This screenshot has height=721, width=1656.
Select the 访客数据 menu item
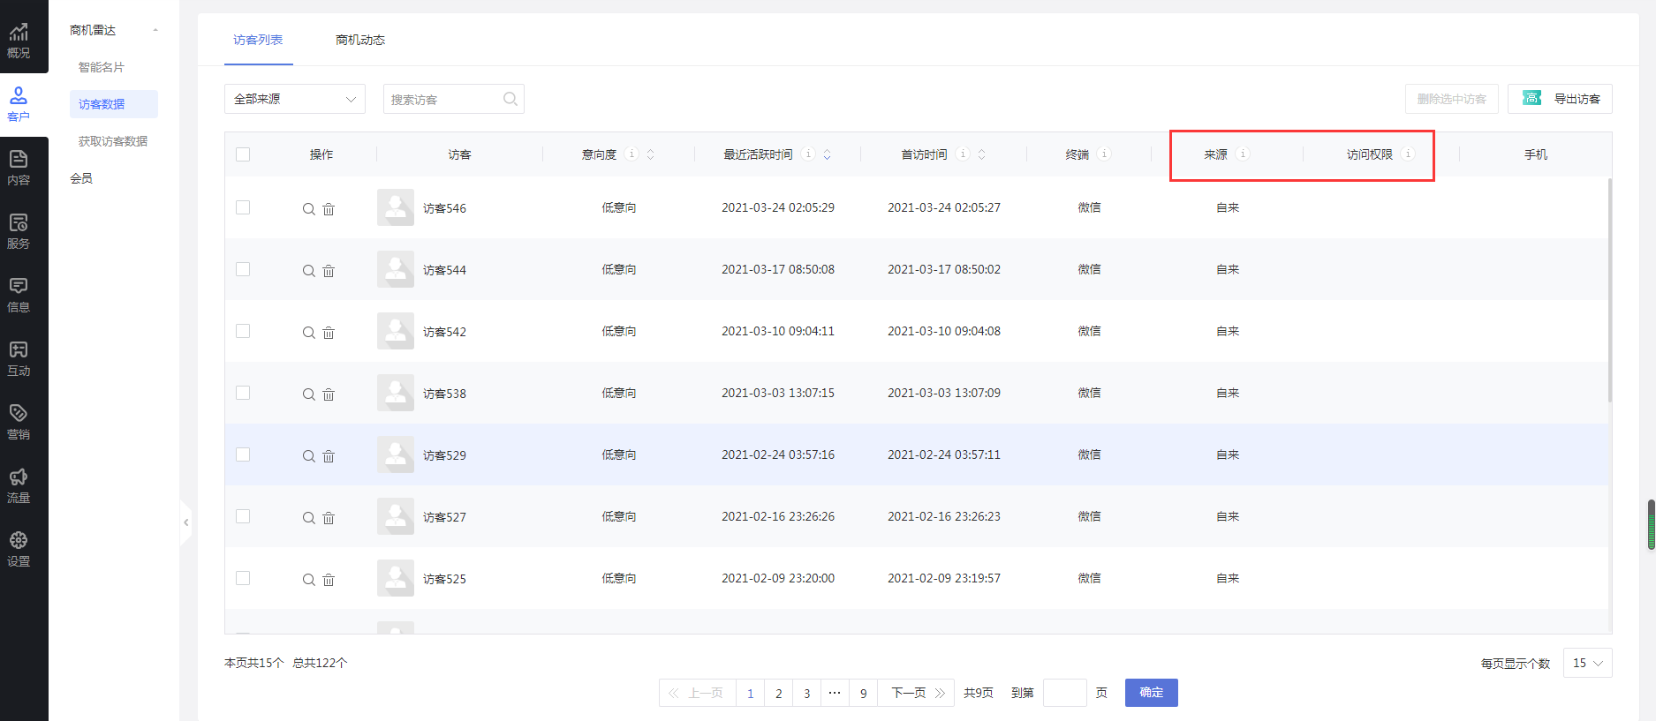click(114, 104)
